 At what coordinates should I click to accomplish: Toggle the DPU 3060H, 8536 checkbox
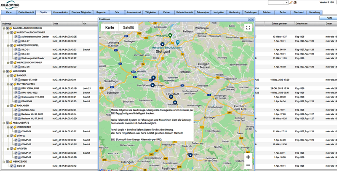(x=16, y=88)
